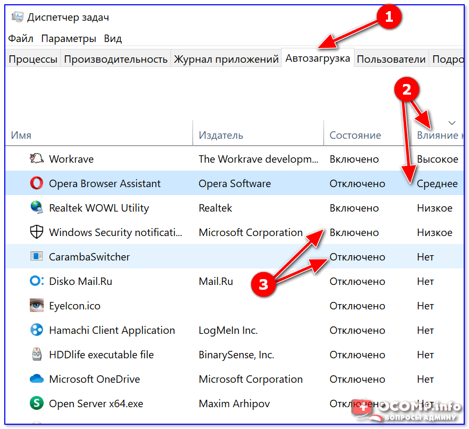Open the Файл menu
This screenshot has width=469, height=429.
pos(20,38)
